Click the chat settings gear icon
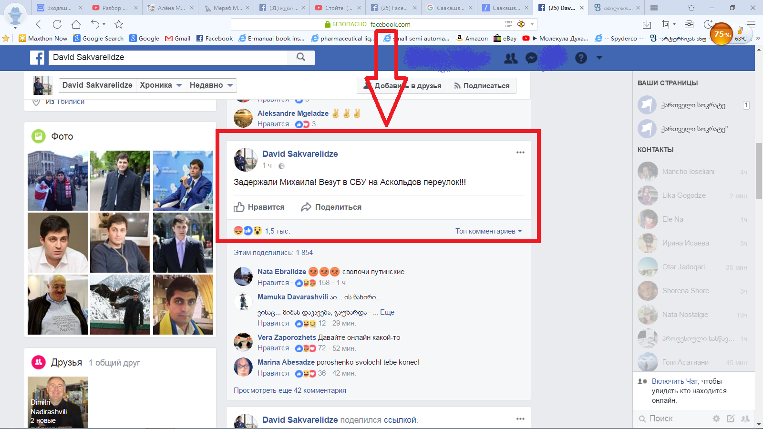 716,419
